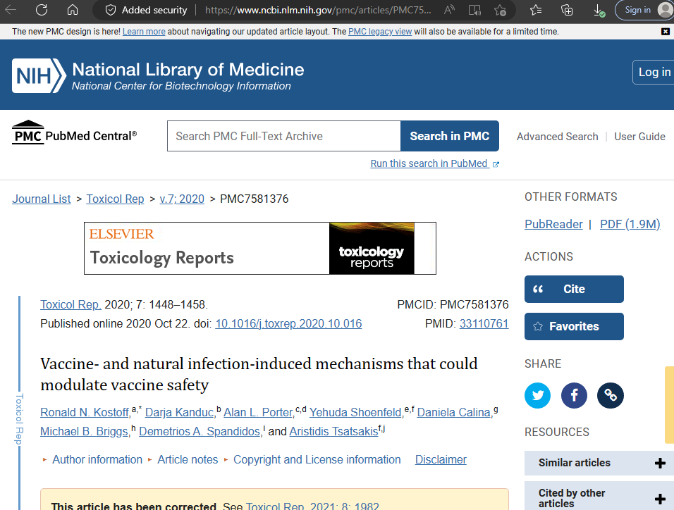
Task: Open the browser Favorites list icon
Action: click(536, 10)
